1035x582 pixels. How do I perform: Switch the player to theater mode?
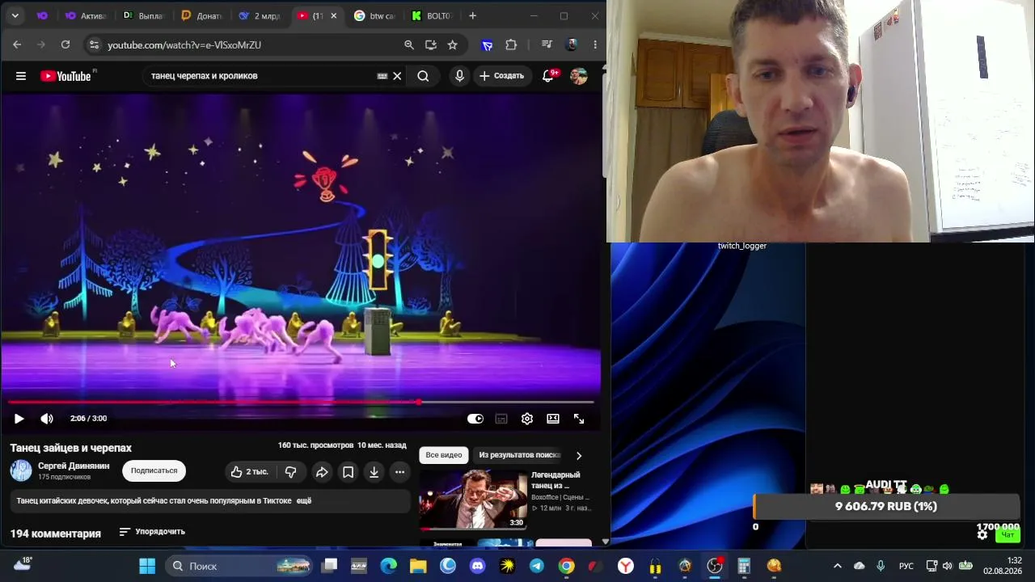(x=553, y=419)
